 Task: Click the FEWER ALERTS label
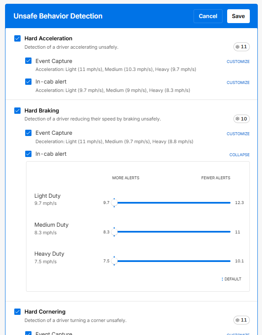216,178
